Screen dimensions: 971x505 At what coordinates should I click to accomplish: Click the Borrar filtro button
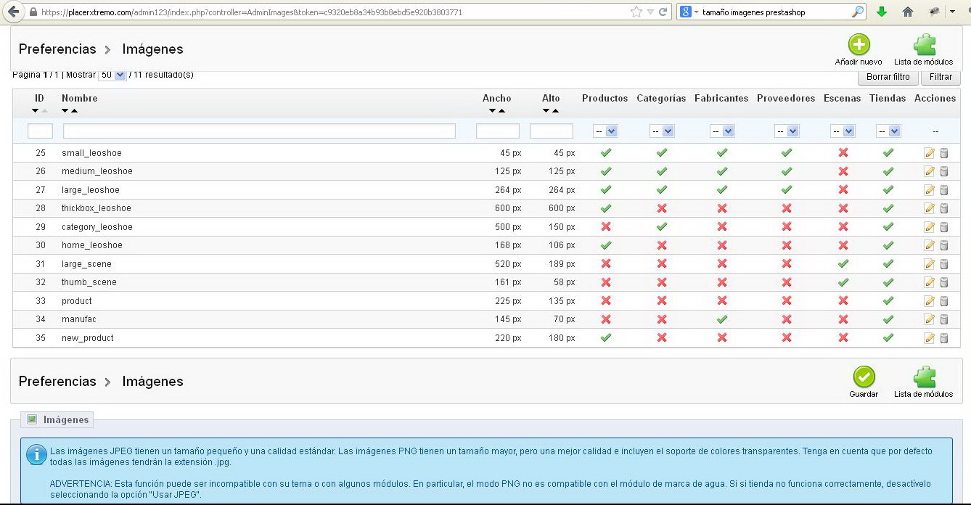(888, 77)
